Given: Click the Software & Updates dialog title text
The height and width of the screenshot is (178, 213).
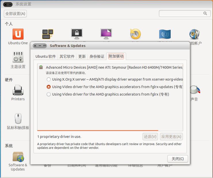Looking at the screenshot, I should (x=68, y=46).
